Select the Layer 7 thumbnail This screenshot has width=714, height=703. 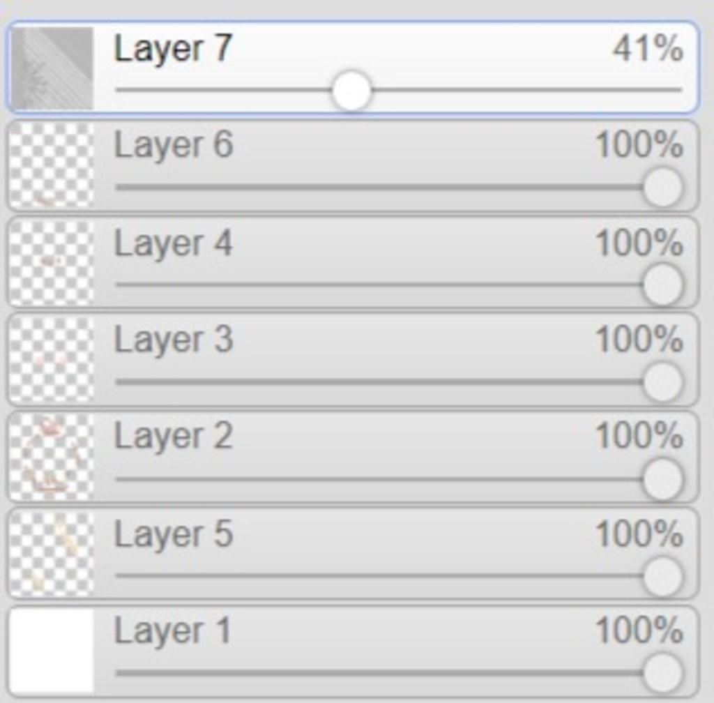(x=52, y=68)
